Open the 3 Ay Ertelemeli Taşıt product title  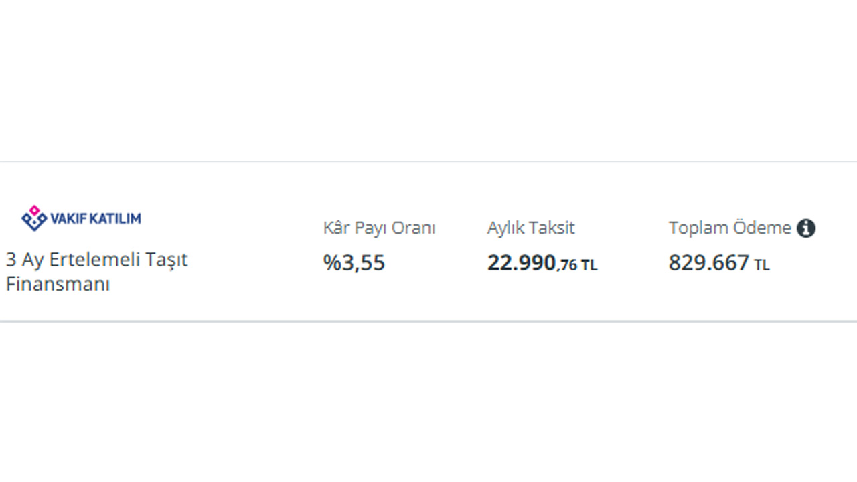(96, 260)
